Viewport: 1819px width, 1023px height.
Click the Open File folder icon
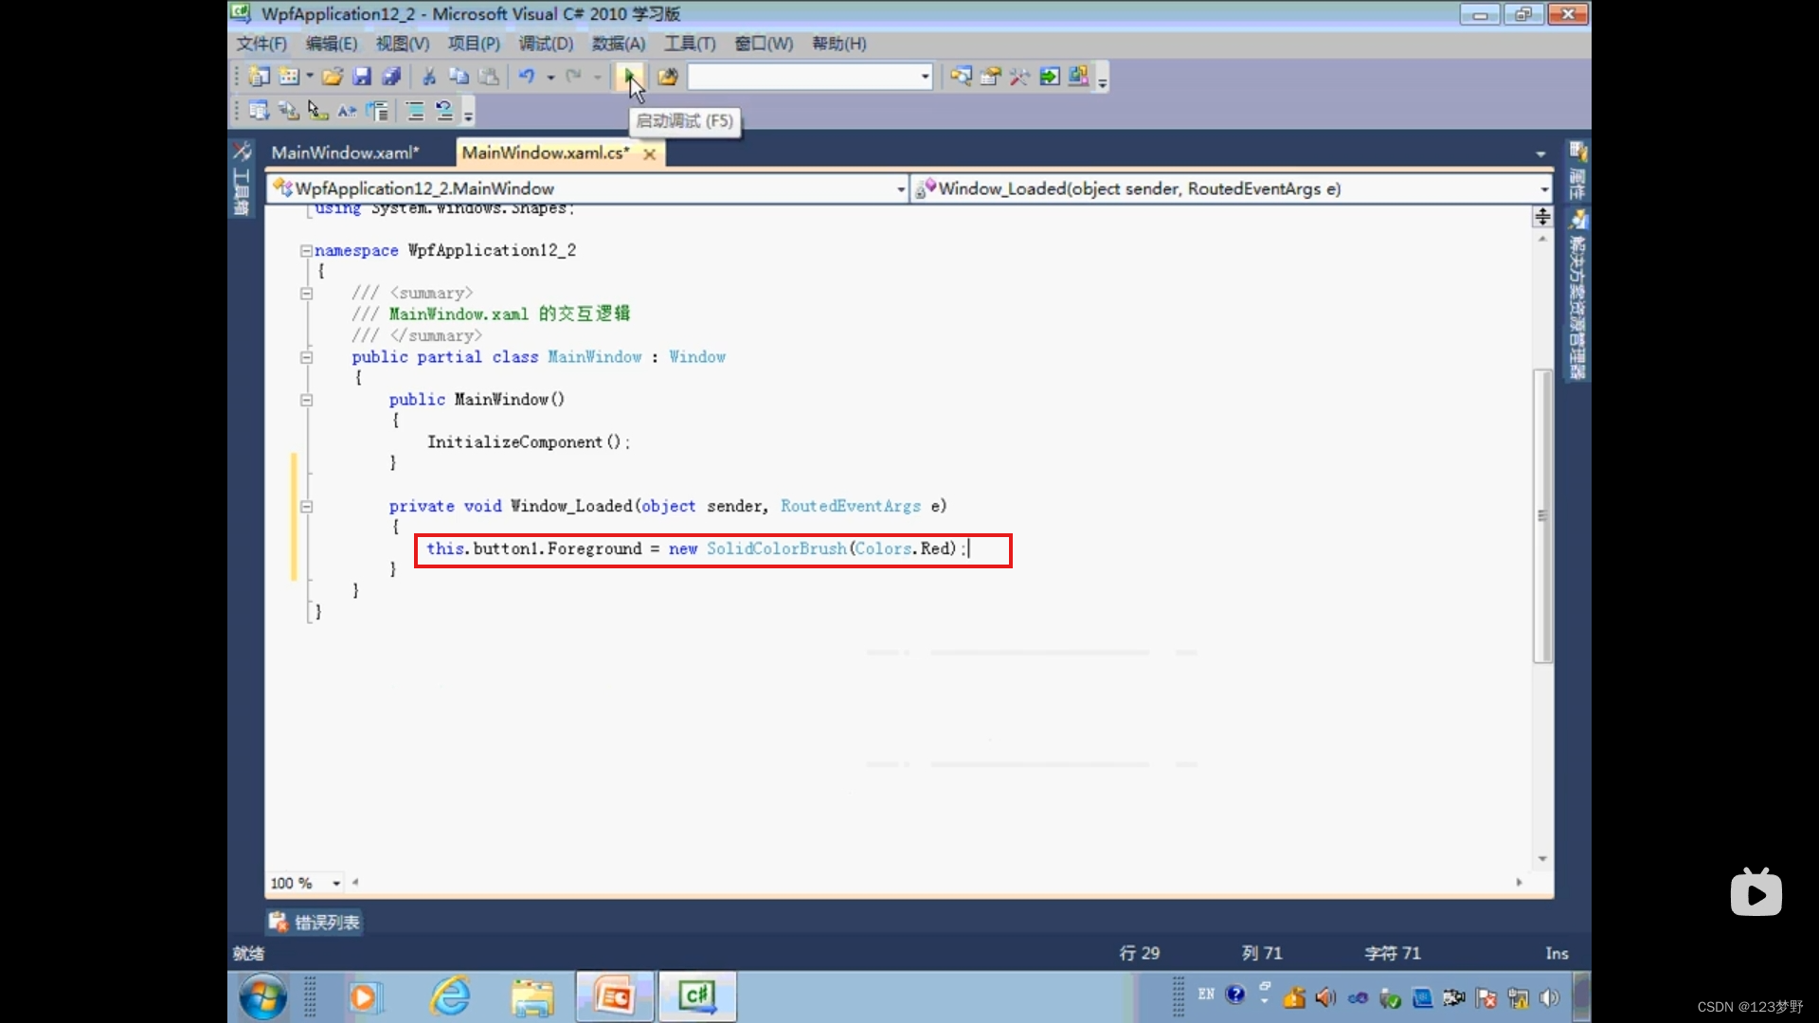333,77
